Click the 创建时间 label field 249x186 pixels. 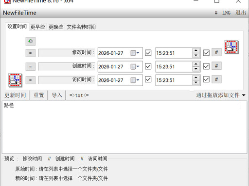[67, 66]
